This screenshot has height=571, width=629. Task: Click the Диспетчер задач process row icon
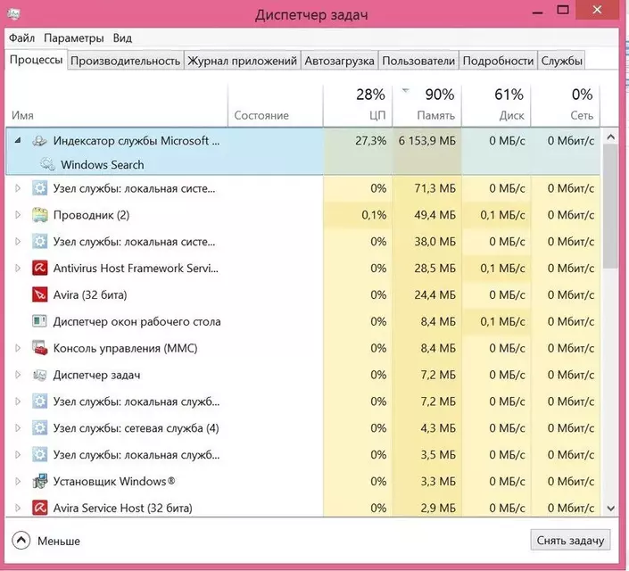coord(40,375)
